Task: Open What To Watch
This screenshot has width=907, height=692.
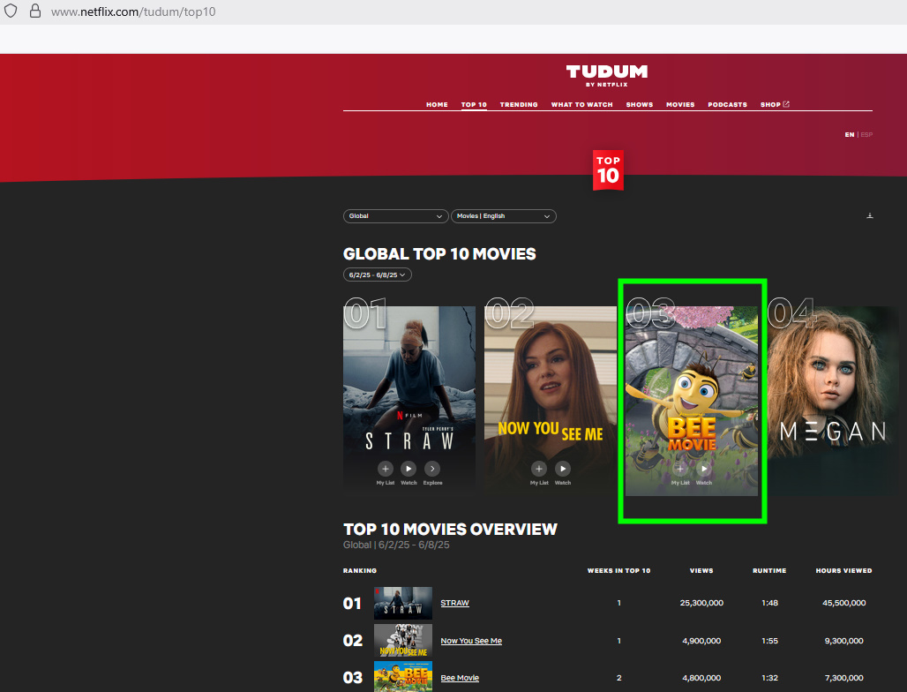Action: pyautogui.click(x=582, y=105)
